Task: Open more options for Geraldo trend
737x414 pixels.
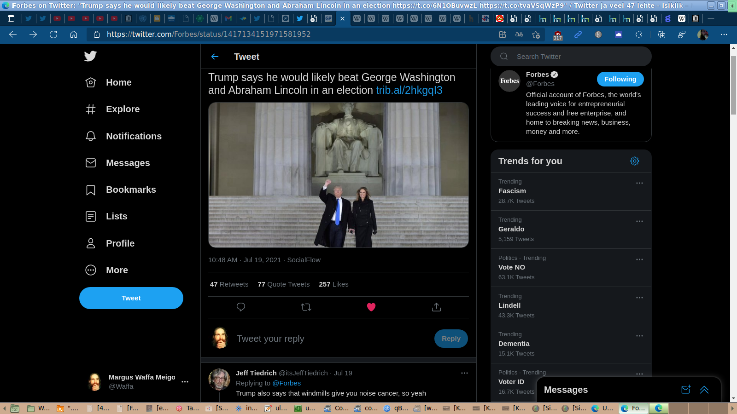Action: pos(639,221)
